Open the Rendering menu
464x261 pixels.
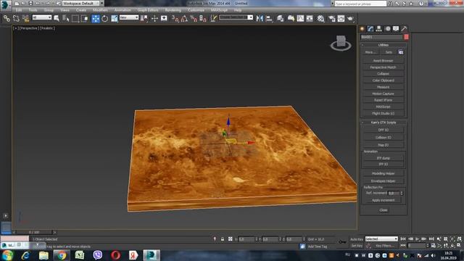coord(173,10)
